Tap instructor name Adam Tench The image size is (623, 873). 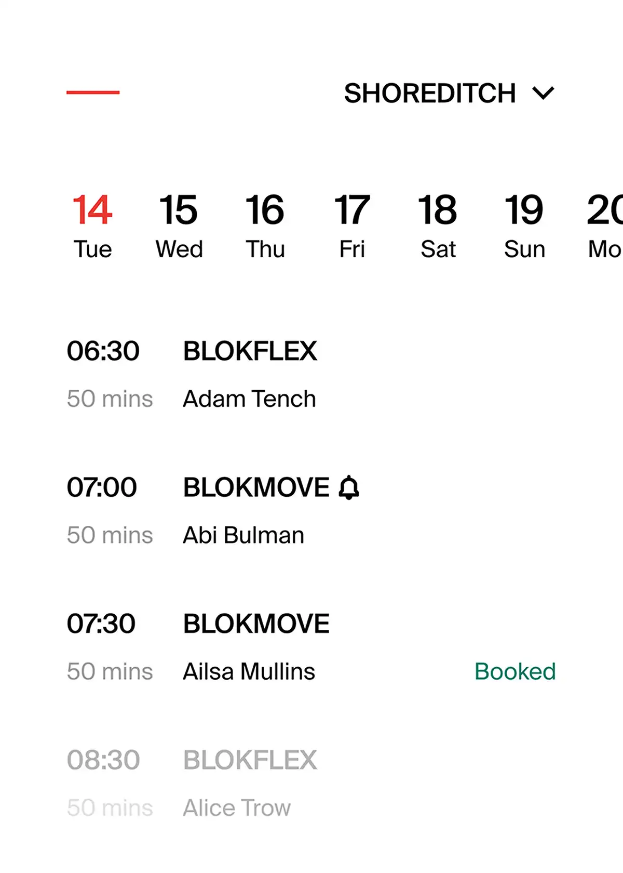(249, 399)
